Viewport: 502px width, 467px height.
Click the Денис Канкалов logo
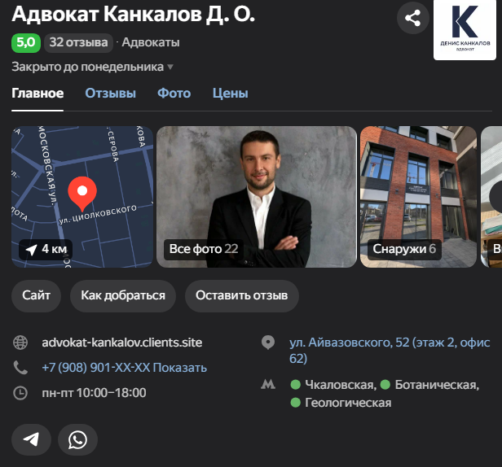465,30
